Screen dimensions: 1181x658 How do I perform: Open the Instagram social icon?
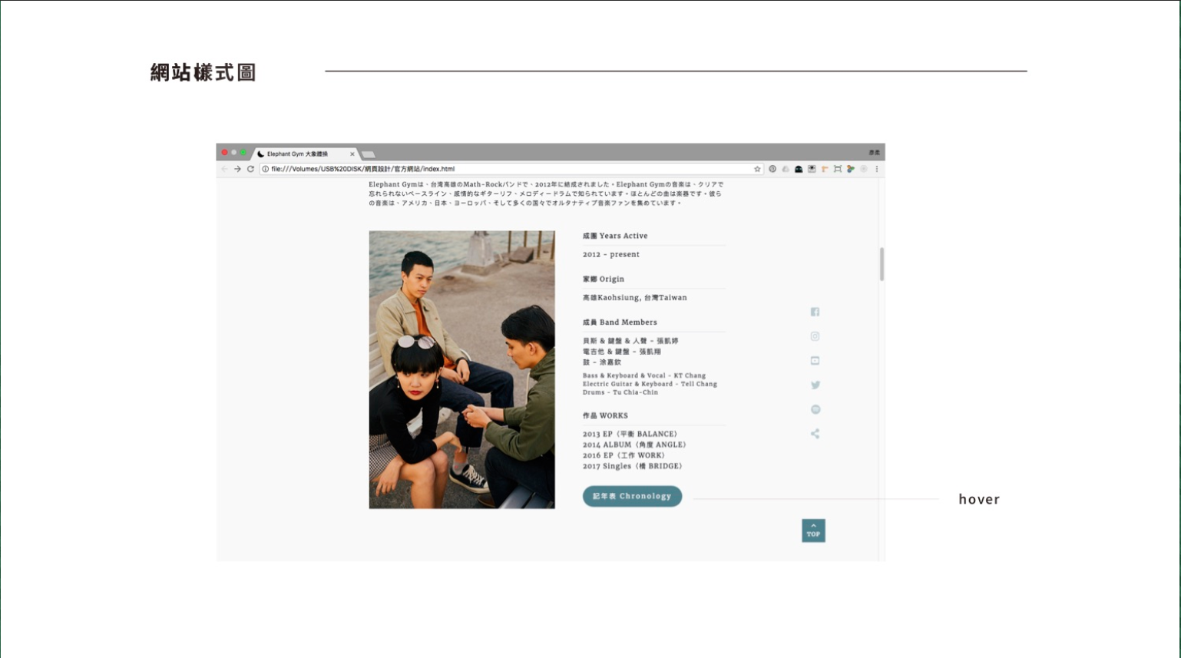click(x=815, y=336)
